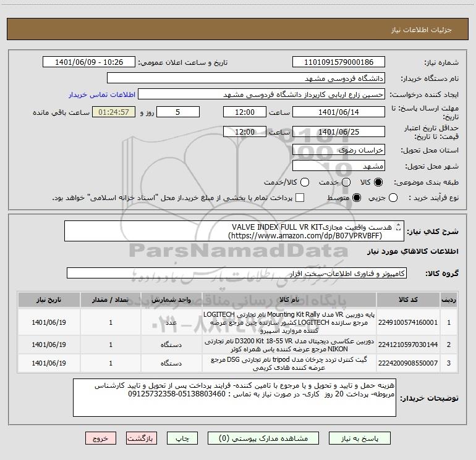Click the NIKON D3200 Kit camera item name

289,345
